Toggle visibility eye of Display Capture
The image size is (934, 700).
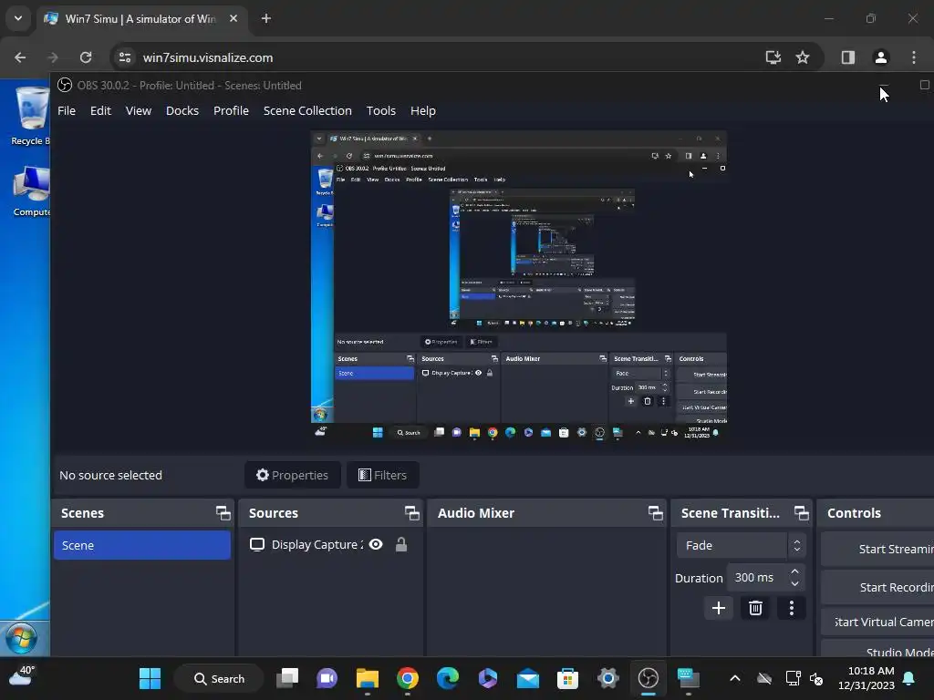click(376, 545)
